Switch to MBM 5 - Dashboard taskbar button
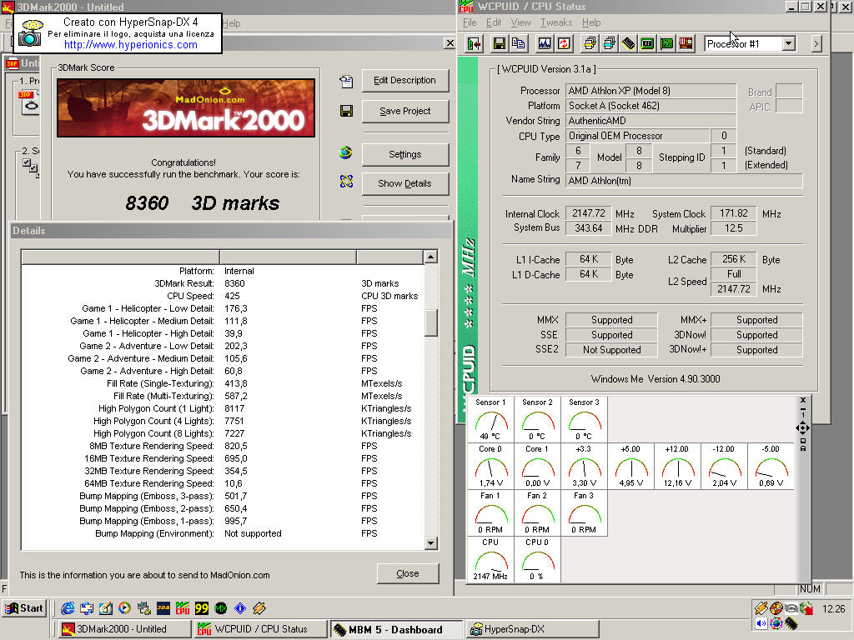Viewport: 854px width, 640px height. point(396,630)
